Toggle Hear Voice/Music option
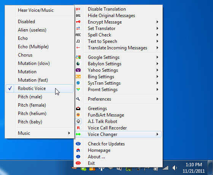This screenshot has height=175, width=213. click(x=40, y=10)
